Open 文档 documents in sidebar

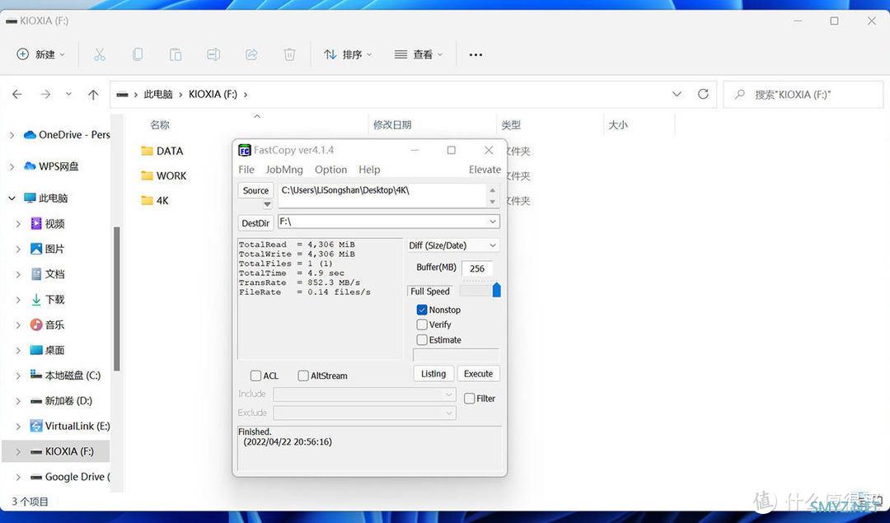pos(48,274)
